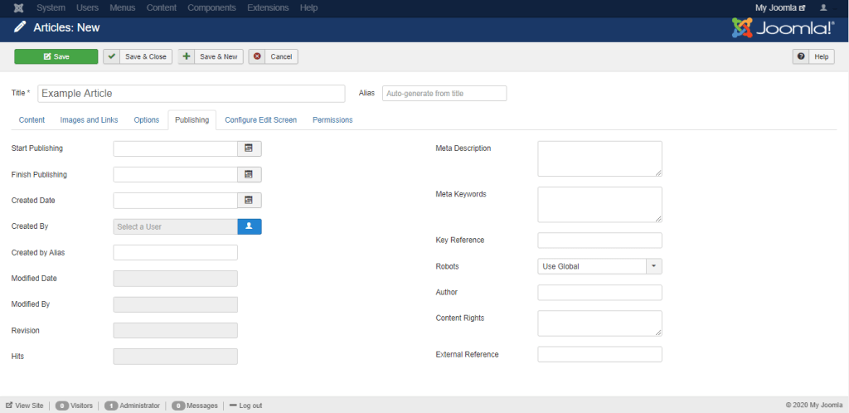
Task: Click the Finish Publishing date field
Action: (176, 174)
